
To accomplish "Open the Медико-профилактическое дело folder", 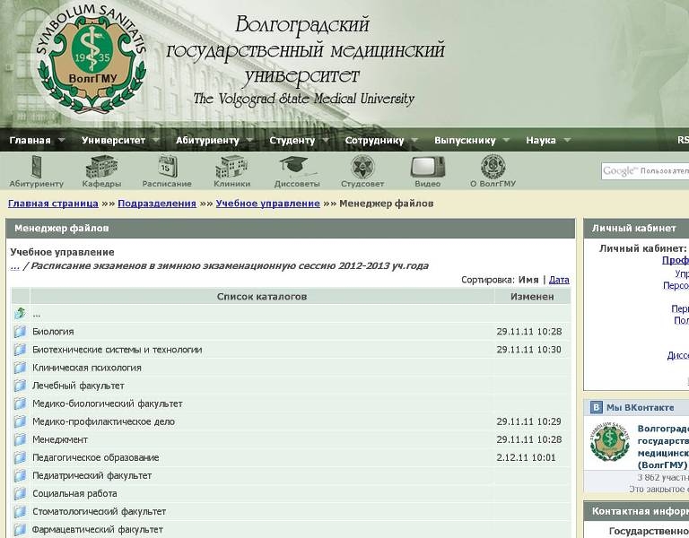I will point(104,421).
